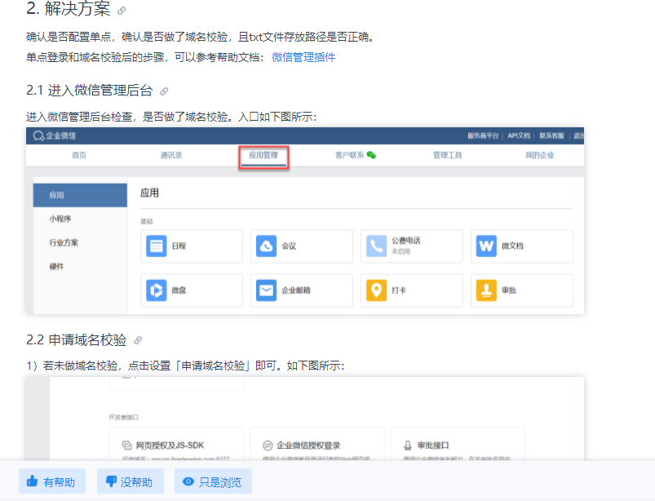Open the 服务商平台 link
This screenshot has width=655, height=501.
(x=483, y=135)
